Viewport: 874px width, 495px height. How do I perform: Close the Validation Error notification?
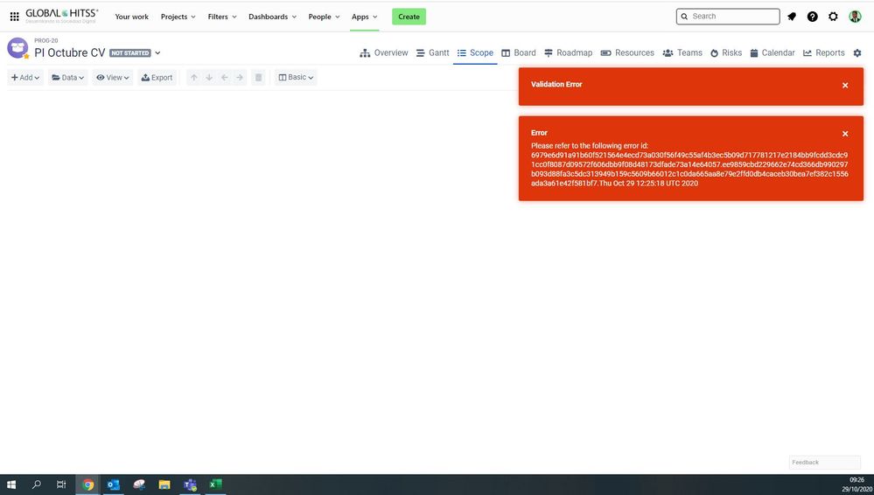[x=845, y=86]
